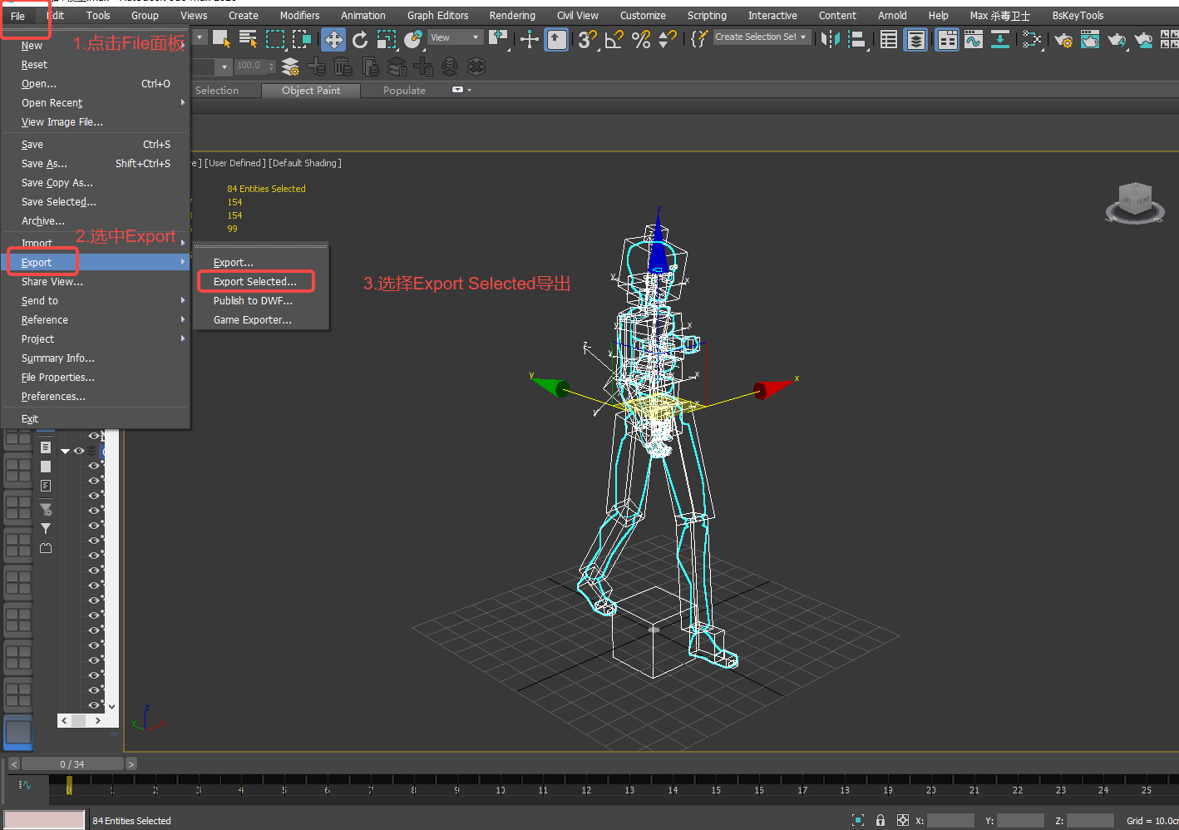Image resolution: width=1179 pixels, height=830 pixels.
Task: Choose Rectangular Selection Region tool
Action: coord(275,38)
